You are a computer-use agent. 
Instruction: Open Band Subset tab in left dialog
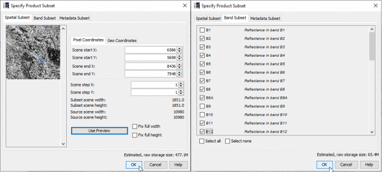click(x=45, y=18)
